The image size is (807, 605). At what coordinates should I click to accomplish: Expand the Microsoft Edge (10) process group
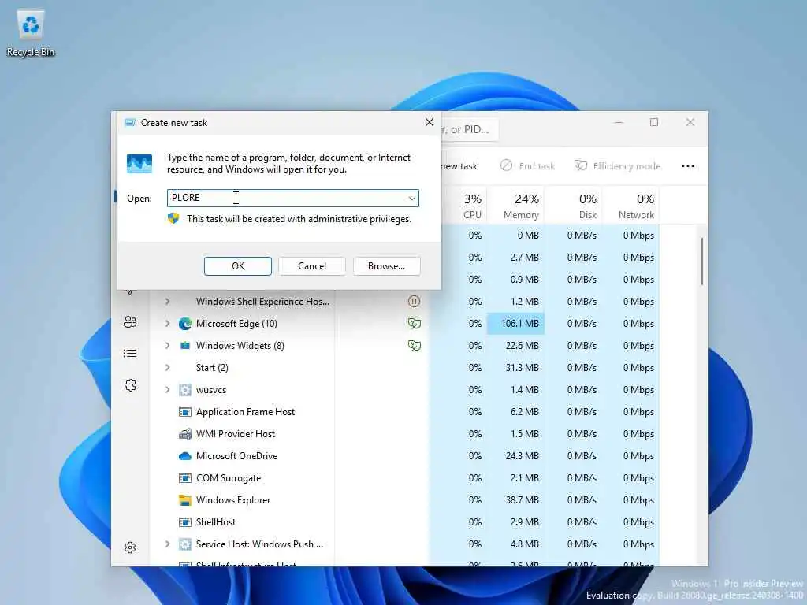tap(167, 324)
